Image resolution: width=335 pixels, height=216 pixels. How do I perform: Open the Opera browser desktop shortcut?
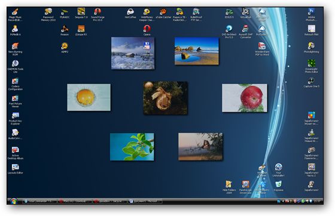coord(147,30)
